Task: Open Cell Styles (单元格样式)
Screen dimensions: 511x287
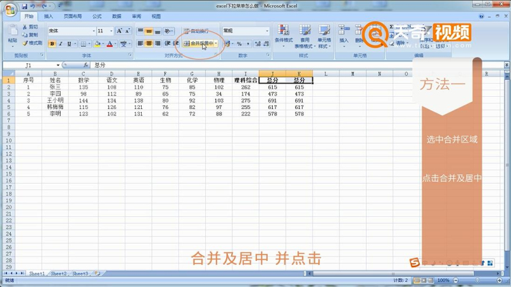Action: [x=324, y=36]
